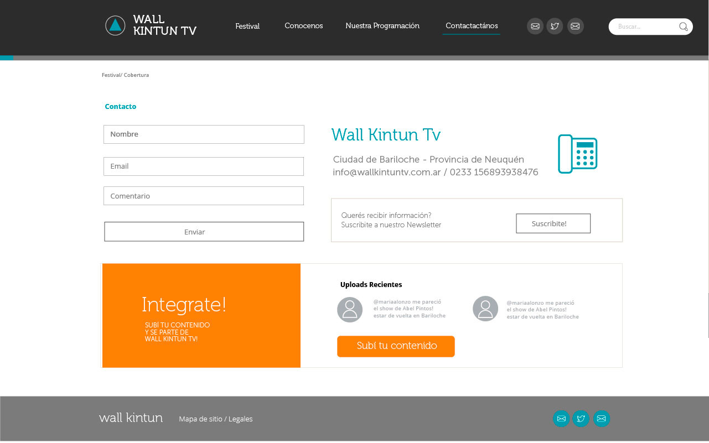Click the orange Subí tu contenido button
The height and width of the screenshot is (443, 709).
(396, 346)
